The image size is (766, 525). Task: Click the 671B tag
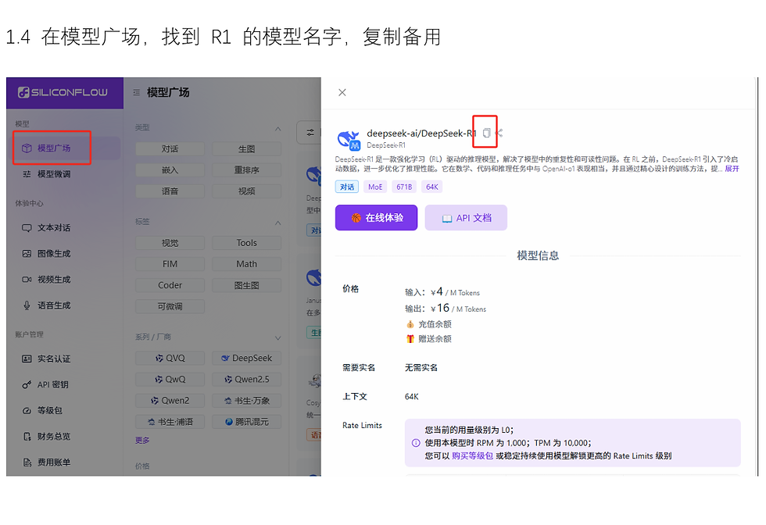click(404, 187)
